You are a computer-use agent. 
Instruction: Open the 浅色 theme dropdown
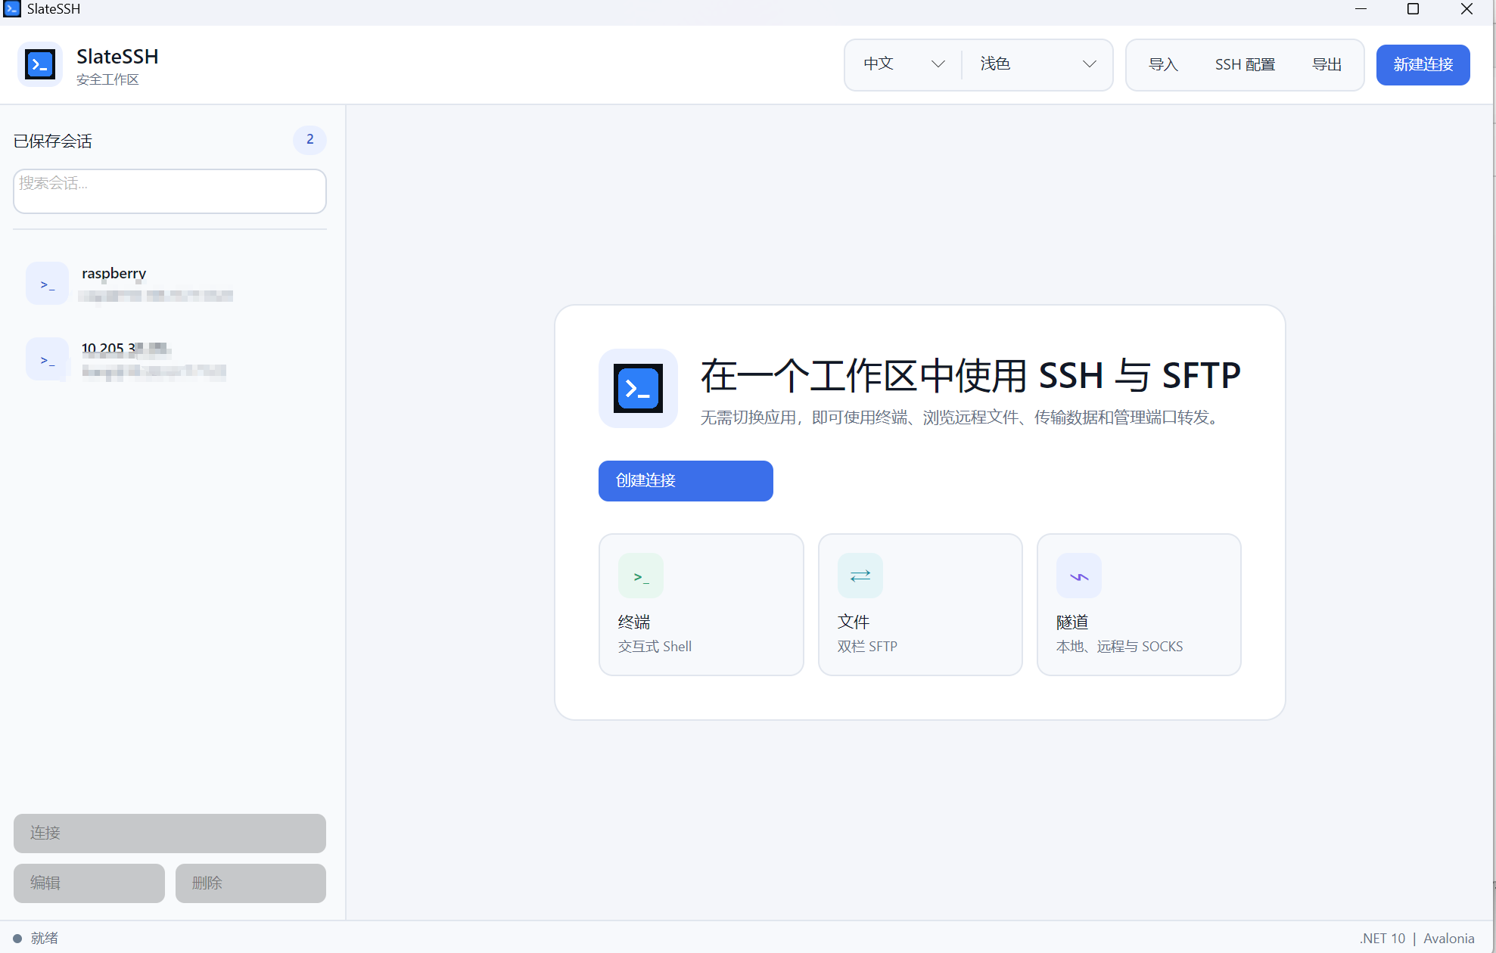[1037, 64]
